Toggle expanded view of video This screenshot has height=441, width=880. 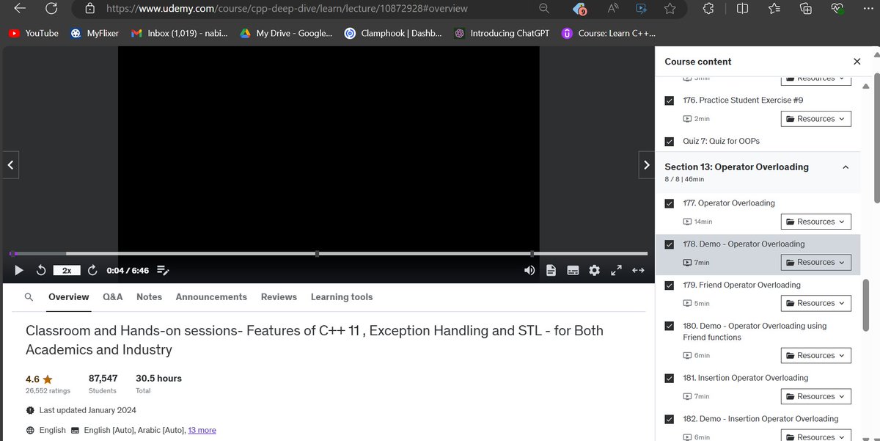[x=638, y=270]
